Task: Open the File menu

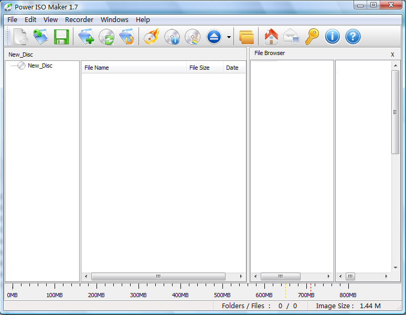Action: pos(12,20)
